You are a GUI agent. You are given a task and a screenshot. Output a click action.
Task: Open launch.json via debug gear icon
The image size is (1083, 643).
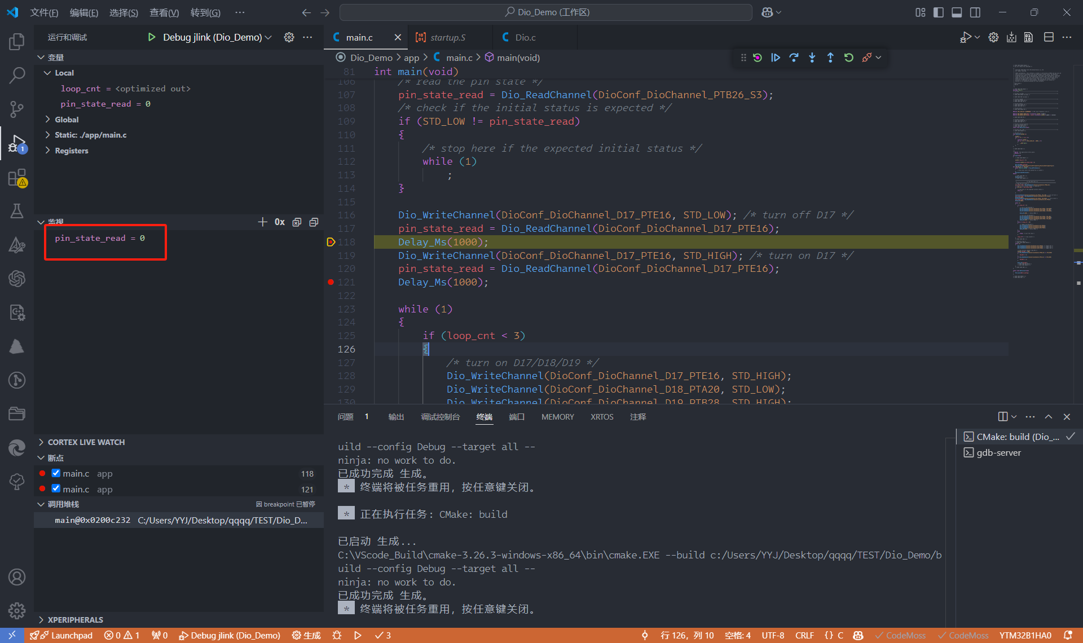pos(289,37)
